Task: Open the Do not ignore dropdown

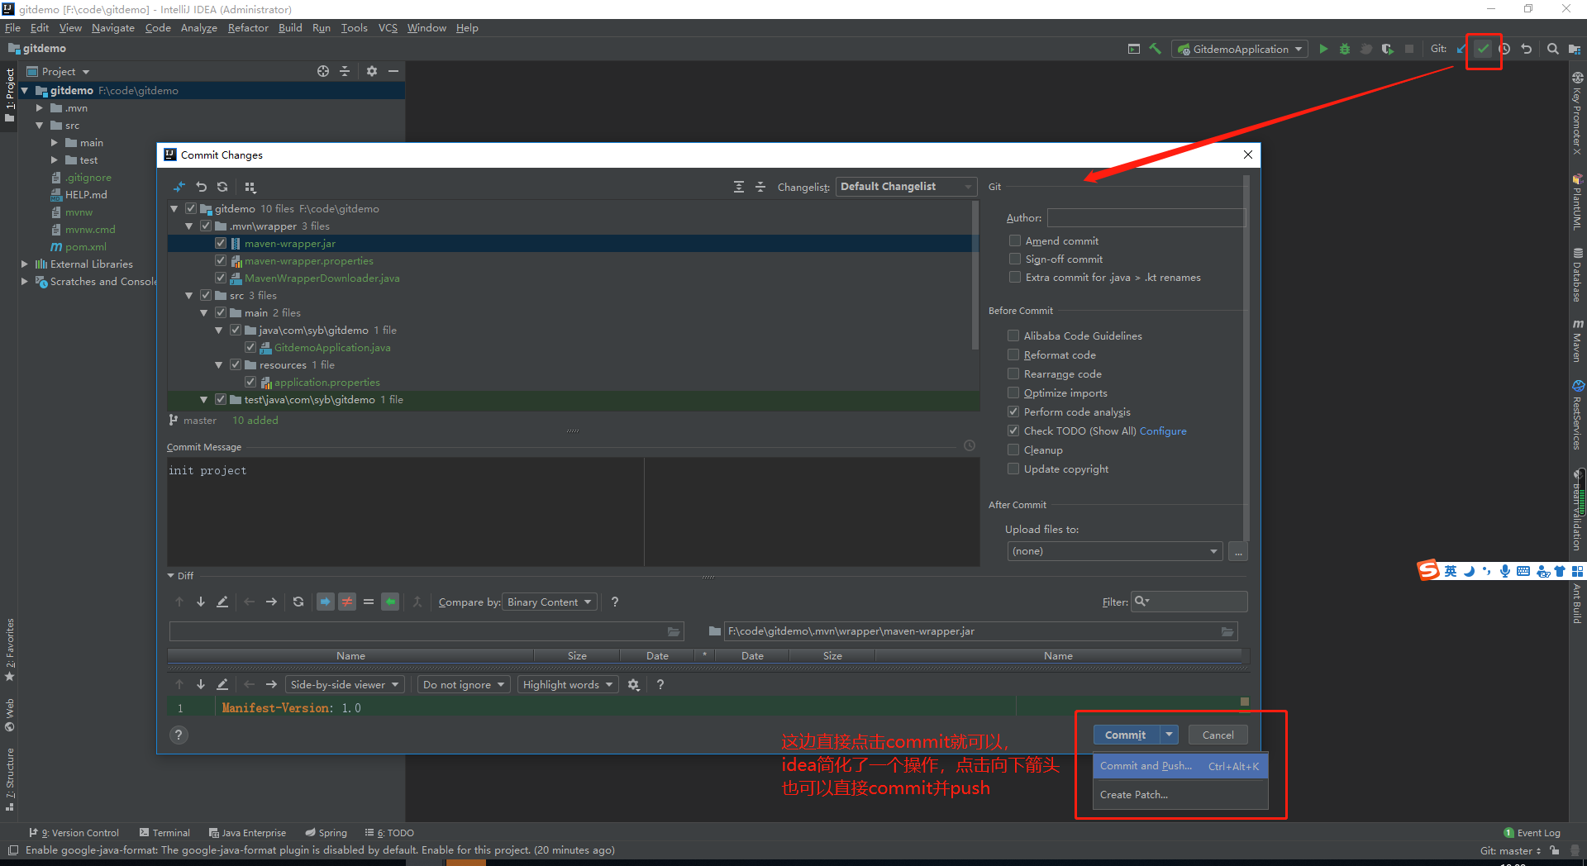Action: [x=464, y=684]
